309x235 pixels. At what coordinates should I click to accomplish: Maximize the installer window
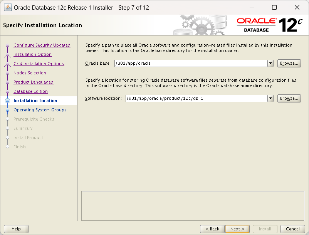(274, 7)
